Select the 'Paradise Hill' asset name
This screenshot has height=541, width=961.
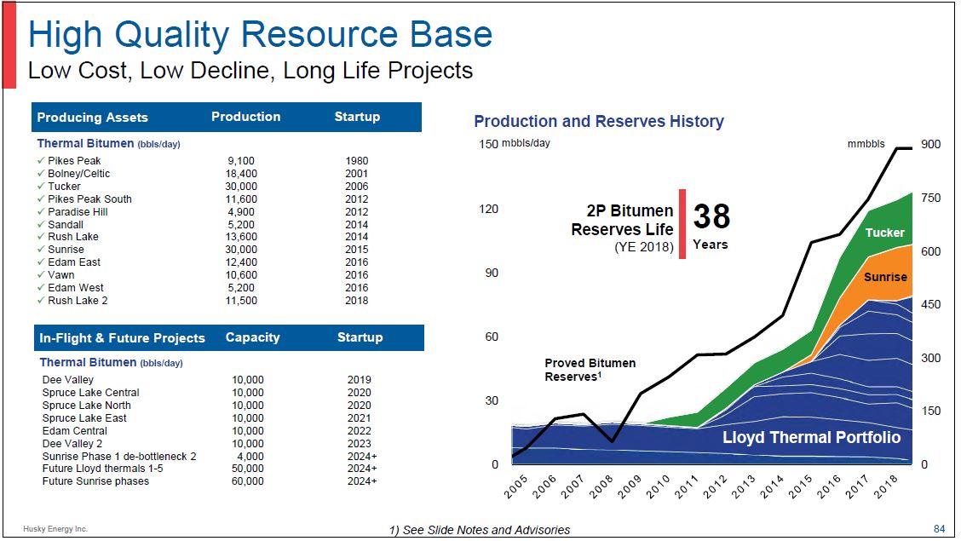[78, 212]
